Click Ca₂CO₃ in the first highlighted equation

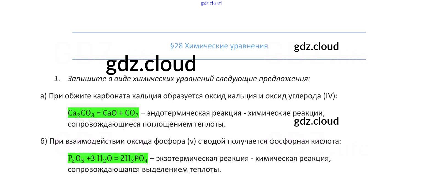(x=81, y=113)
